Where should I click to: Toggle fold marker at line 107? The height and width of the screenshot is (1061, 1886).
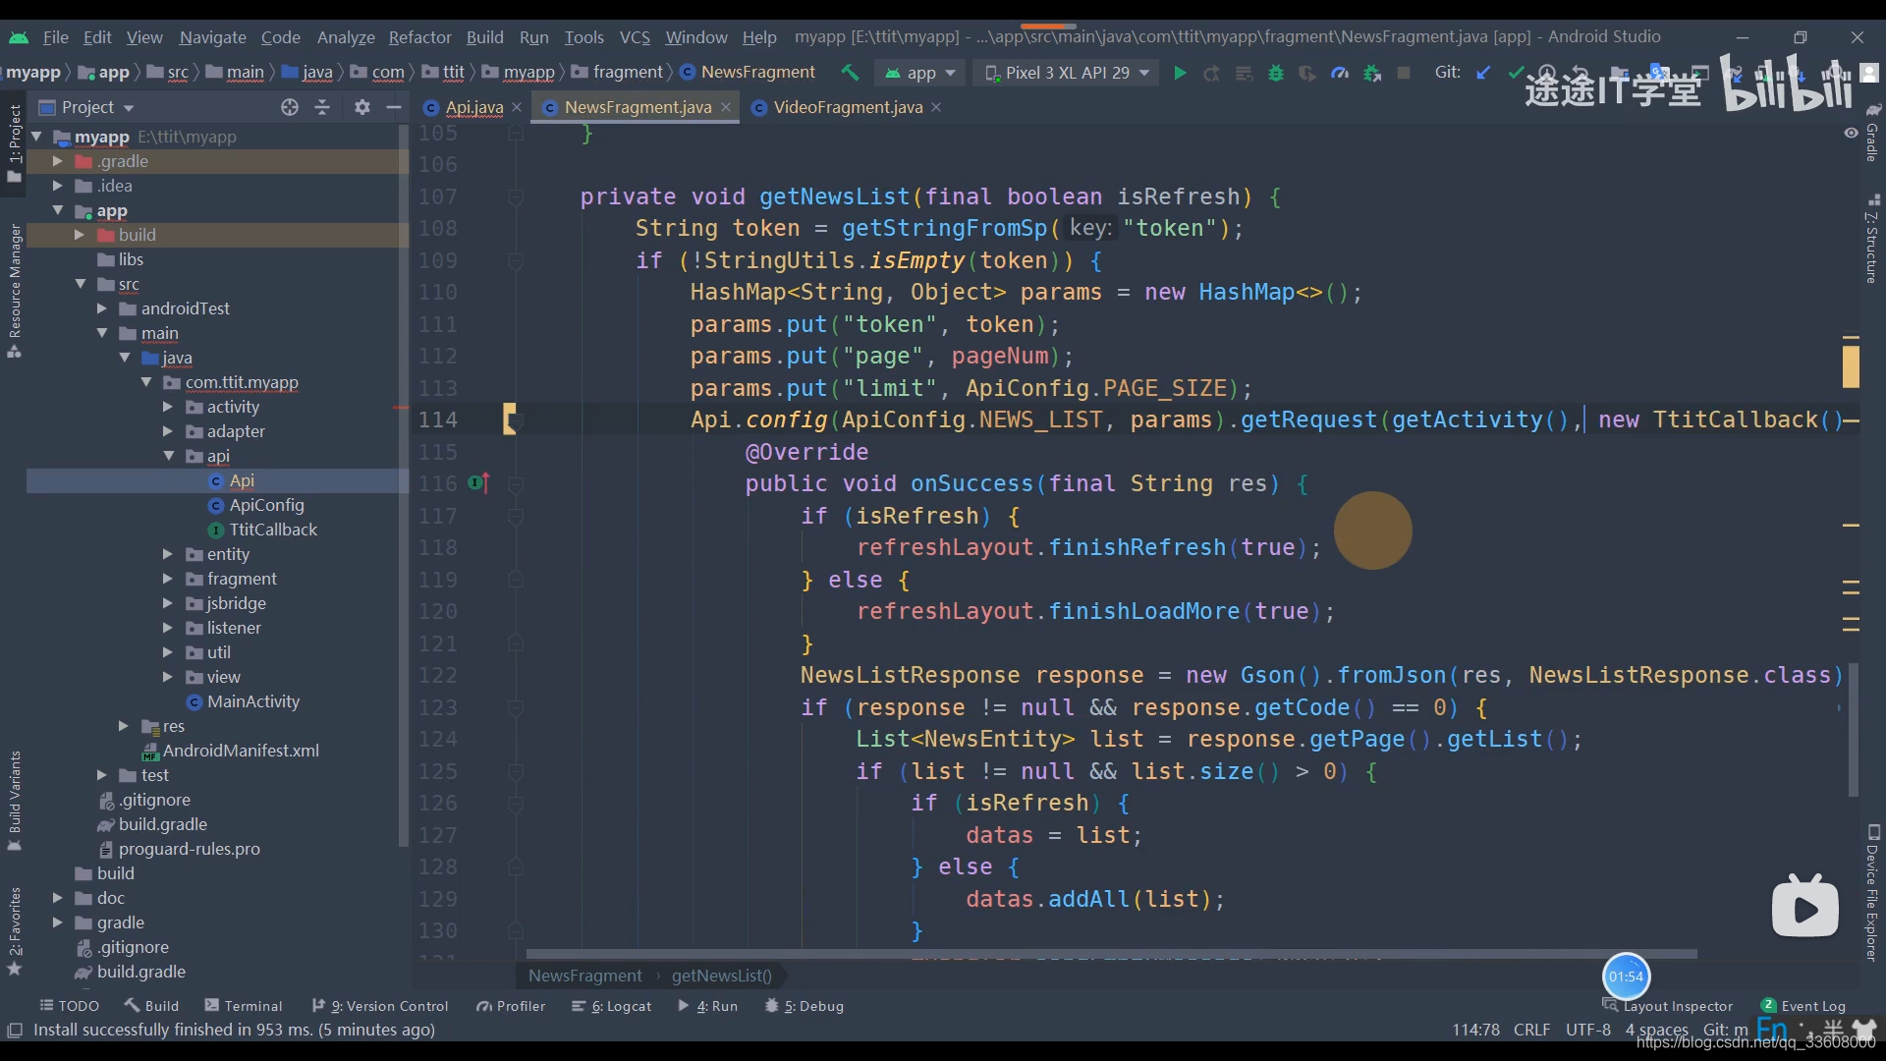point(515,197)
